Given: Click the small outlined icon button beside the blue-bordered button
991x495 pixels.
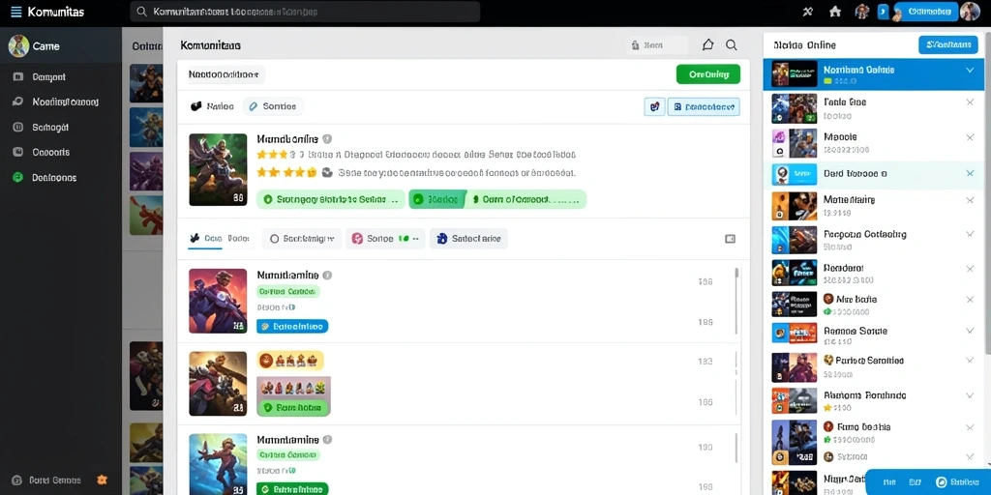Looking at the screenshot, I should 655,106.
